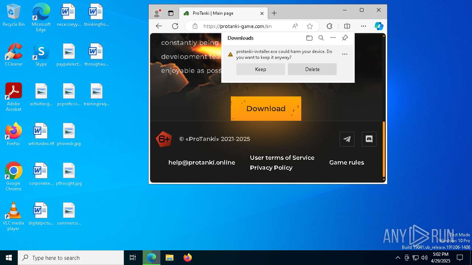Screen dimensions: 472x265
Task: Open Task View on the taskbar
Action: [x=133, y=258]
